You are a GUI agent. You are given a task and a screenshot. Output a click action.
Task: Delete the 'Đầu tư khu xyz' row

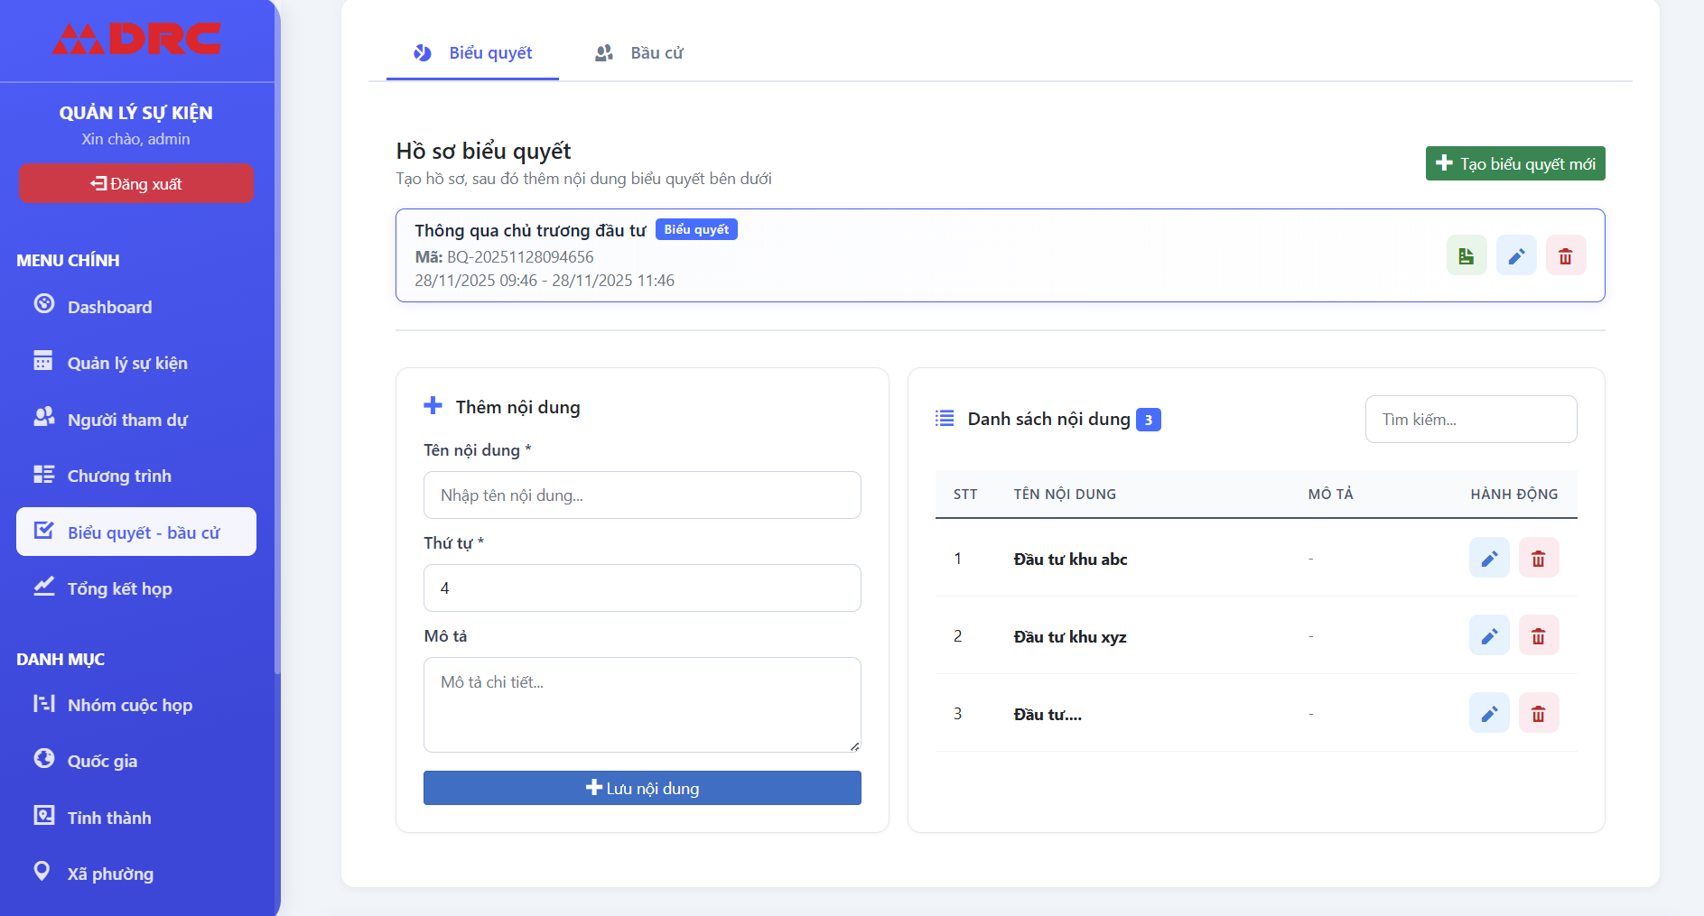pyautogui.click(x=1538, y=636)
